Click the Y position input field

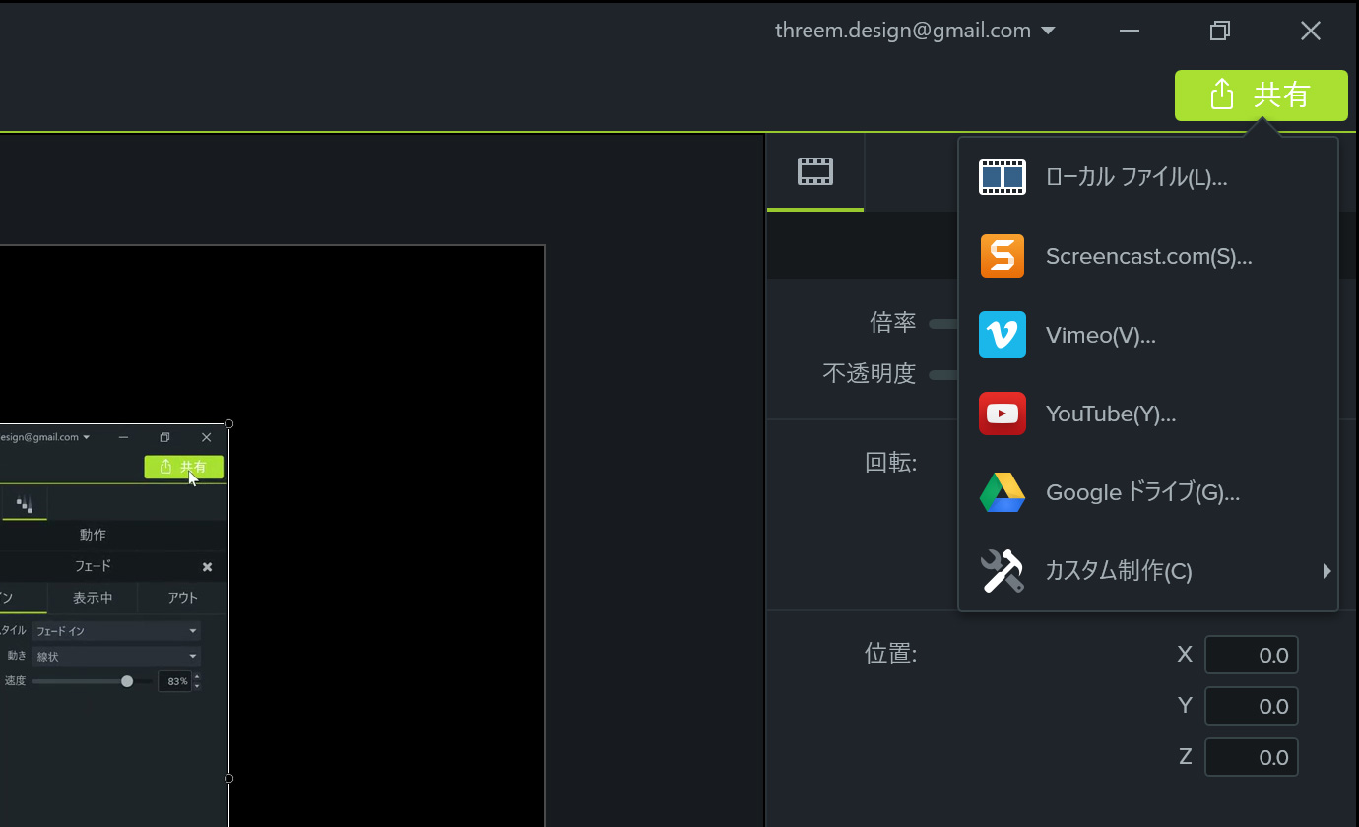(1251, 706)
